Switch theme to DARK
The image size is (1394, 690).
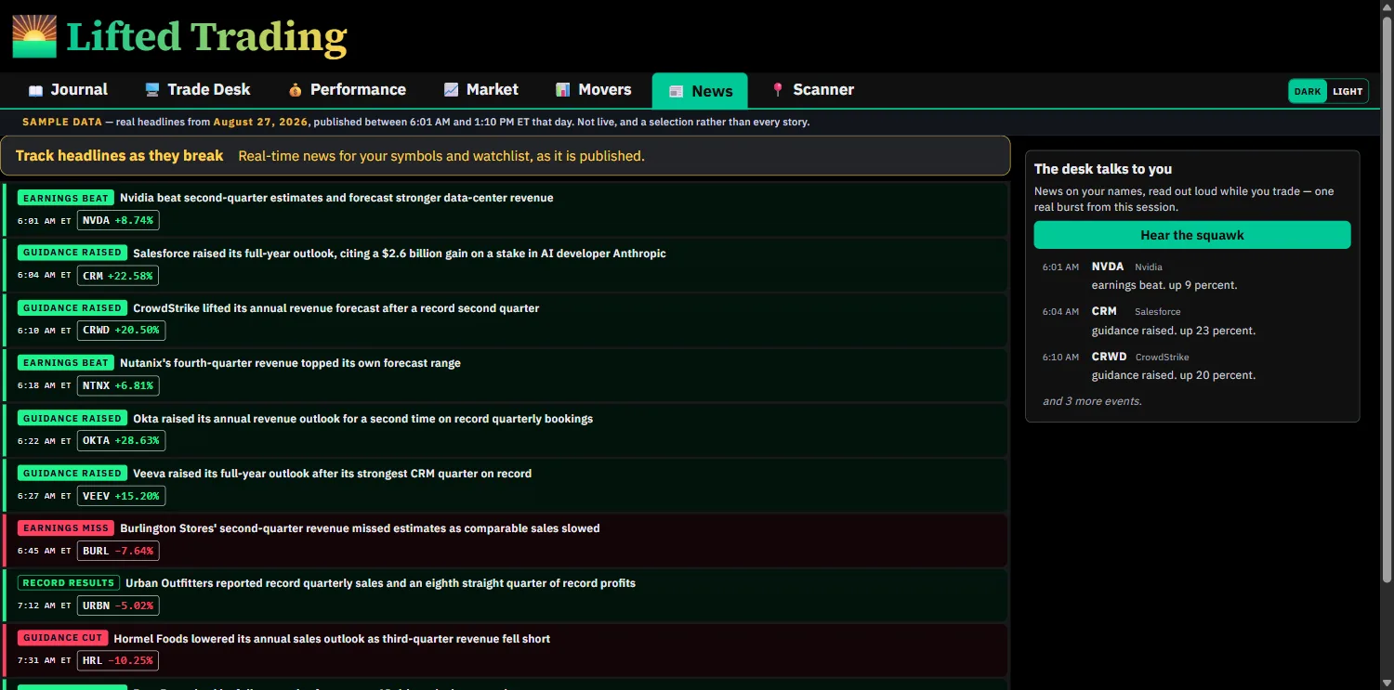coord(1308,91)
